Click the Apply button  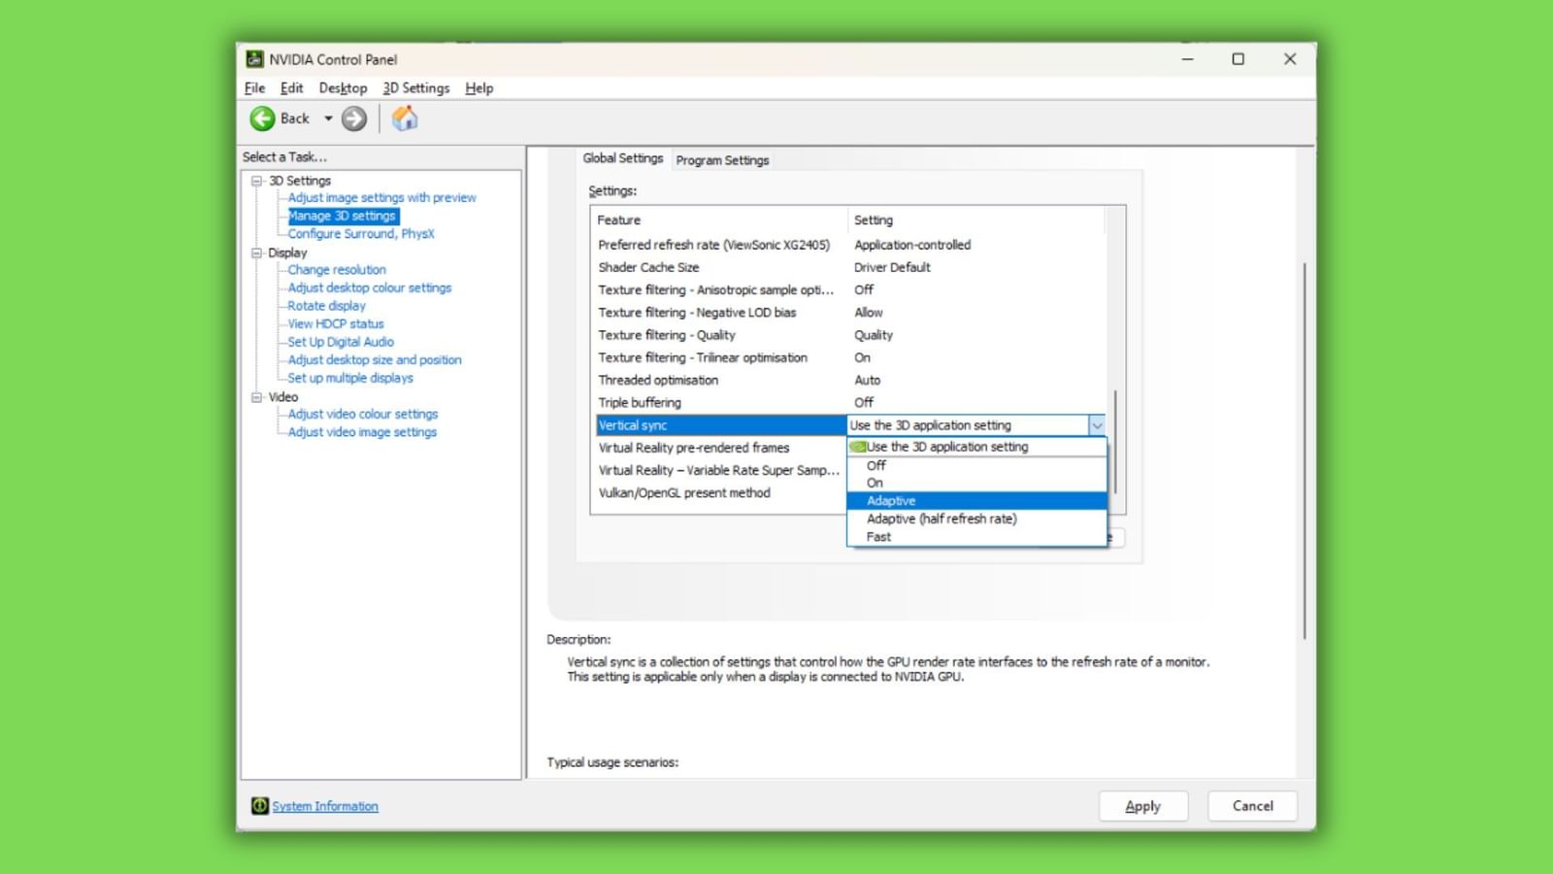click(x=1143, y=806)
